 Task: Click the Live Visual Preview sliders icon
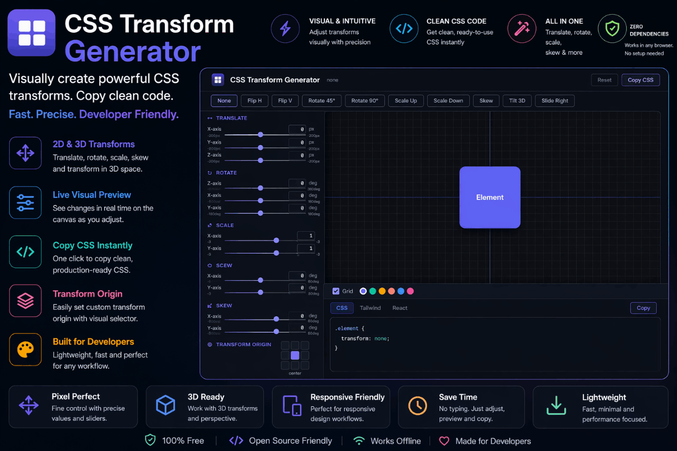point(25,202)
